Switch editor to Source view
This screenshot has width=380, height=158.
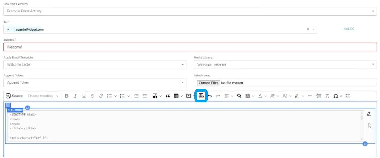pos(14,96)
